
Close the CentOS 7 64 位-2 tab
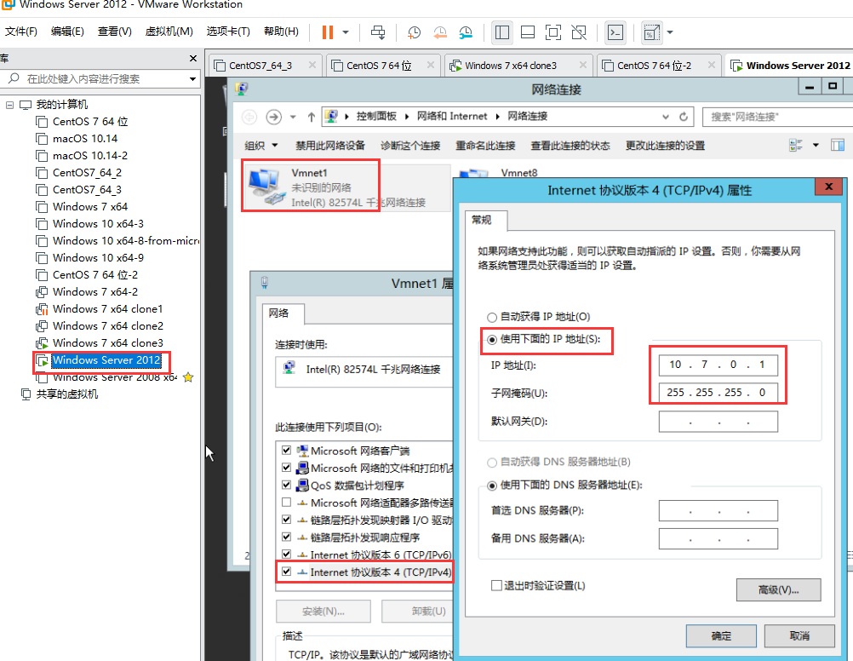(x=712, y=66)
